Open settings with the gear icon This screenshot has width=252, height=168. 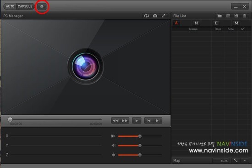pos(42,6)
